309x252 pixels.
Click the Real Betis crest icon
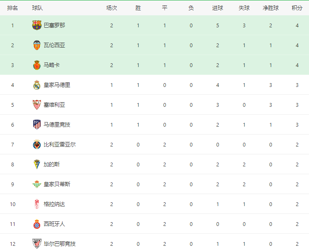tap(37, 184)
